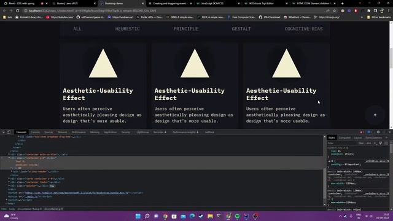Close the DevTools panel
The width and height of the screenshot is (393, 221).
tap(389, 132)
